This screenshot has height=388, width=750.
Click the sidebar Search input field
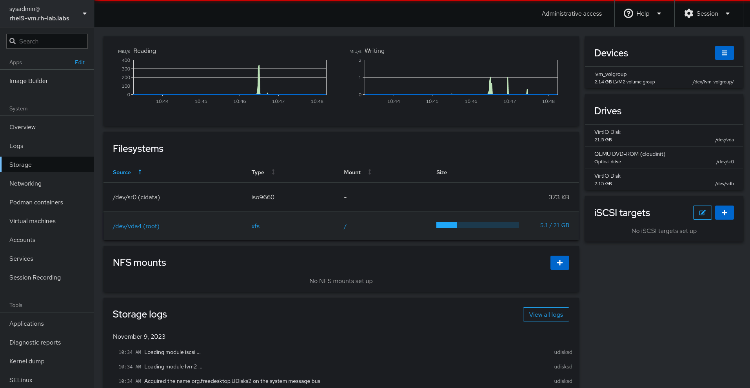[52, 41]
